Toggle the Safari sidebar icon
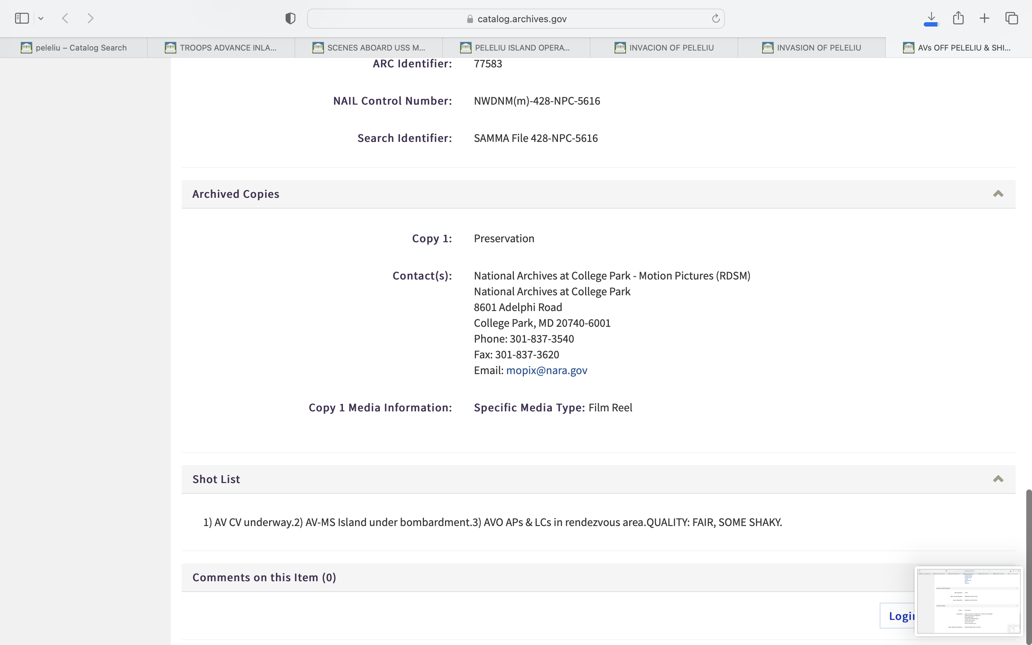 click(22, 18)
